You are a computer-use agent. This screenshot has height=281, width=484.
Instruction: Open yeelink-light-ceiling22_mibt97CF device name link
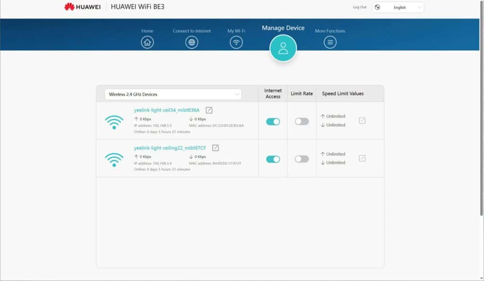[170, 148]
